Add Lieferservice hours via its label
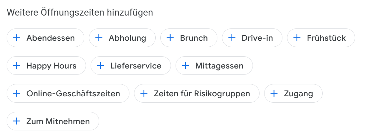This screenshot has width=380, height=138. [136, 66]
